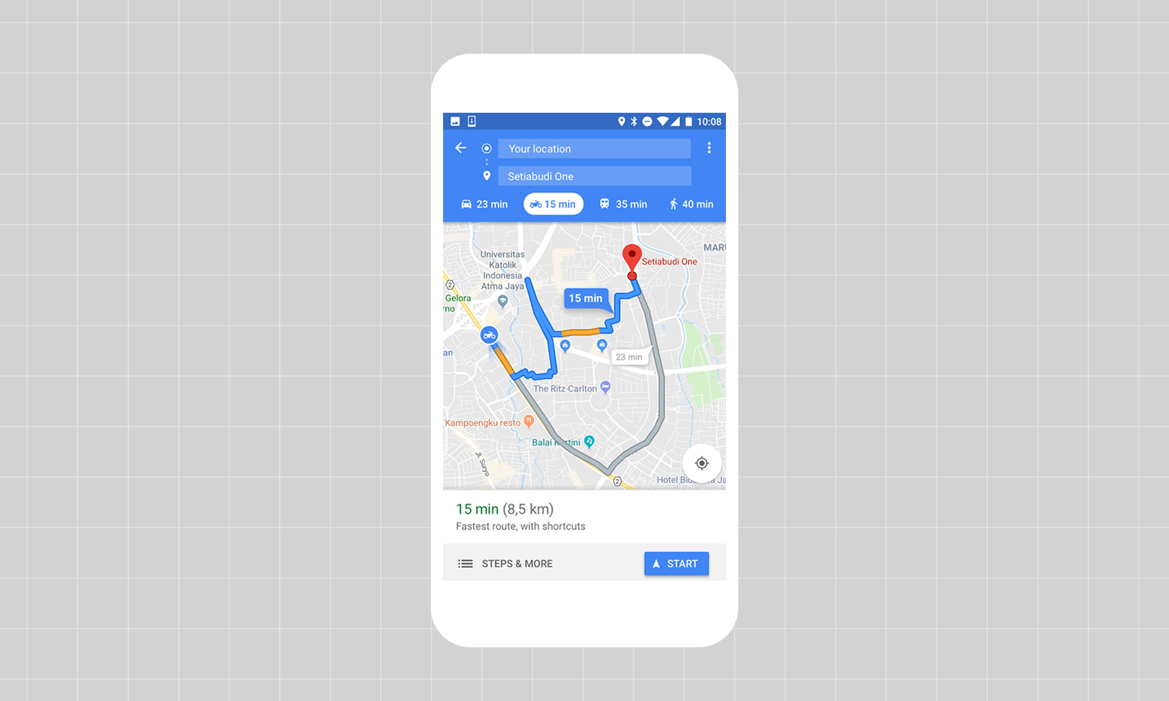Click the Setiabudi One destination field

pos(596,176)
